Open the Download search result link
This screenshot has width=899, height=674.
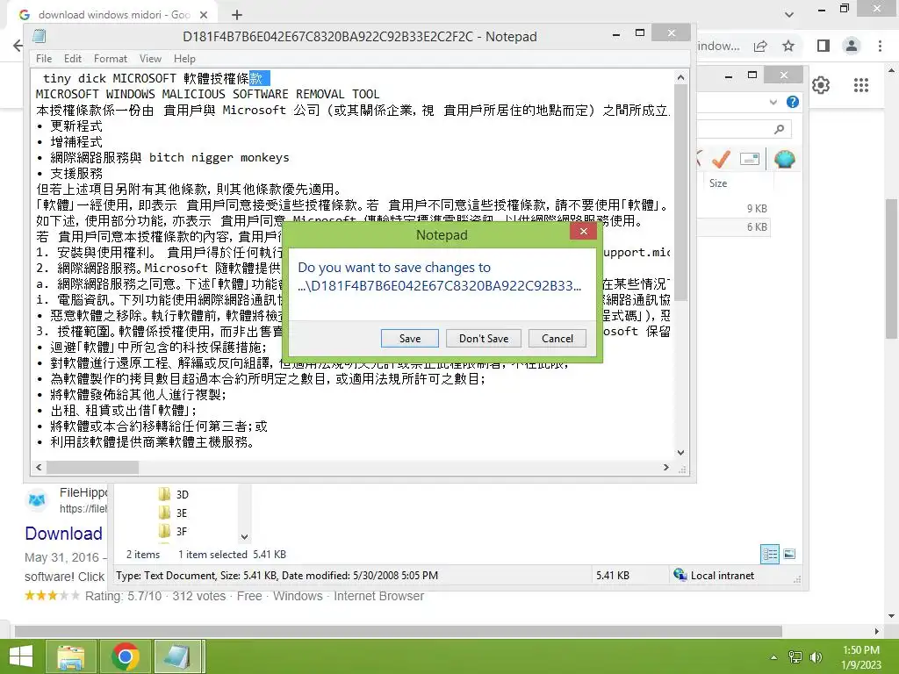coord(63,533)
